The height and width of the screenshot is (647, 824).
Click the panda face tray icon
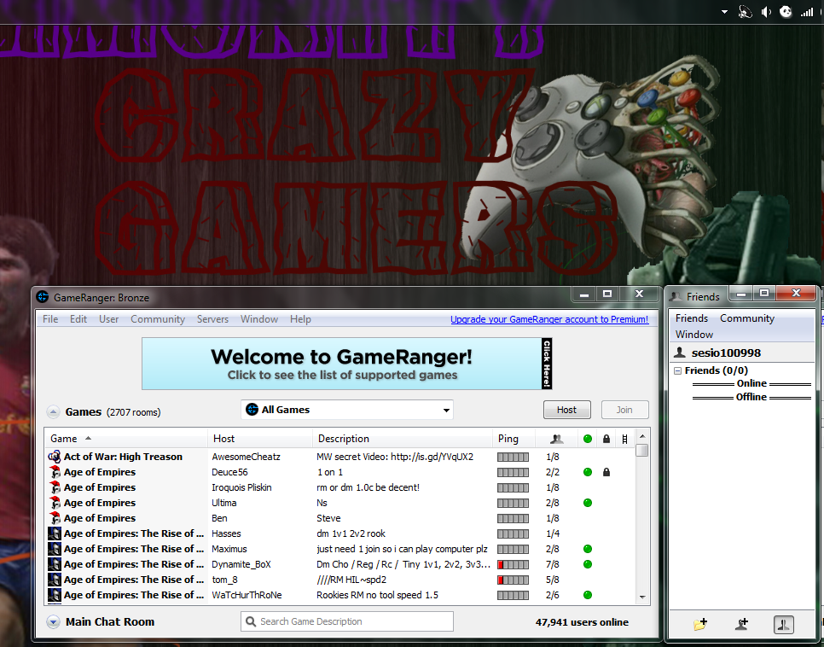[786, 12]
